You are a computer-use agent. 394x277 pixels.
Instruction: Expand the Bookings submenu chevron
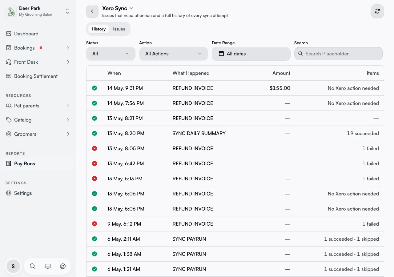pyautogui.click(x=68, y=48)
